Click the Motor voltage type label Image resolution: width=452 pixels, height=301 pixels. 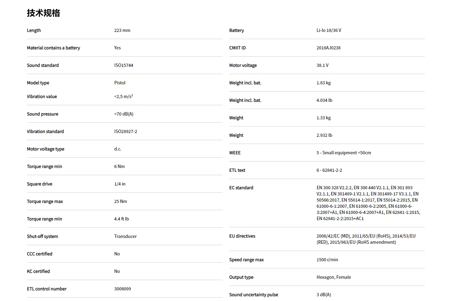point(46,149)
